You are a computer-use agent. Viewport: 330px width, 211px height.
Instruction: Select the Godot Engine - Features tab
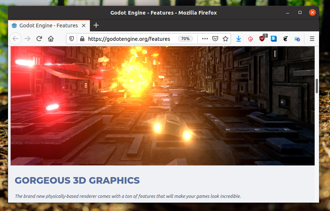click(x=49, y=26)
